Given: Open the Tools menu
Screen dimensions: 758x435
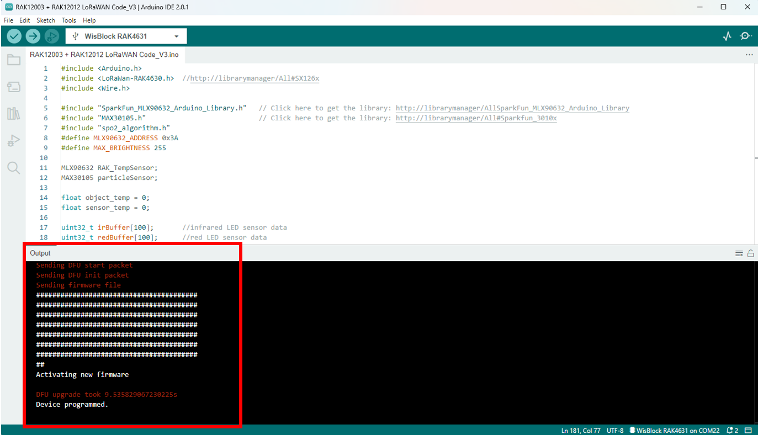Looking at the screenshot, I should point(69,20).
